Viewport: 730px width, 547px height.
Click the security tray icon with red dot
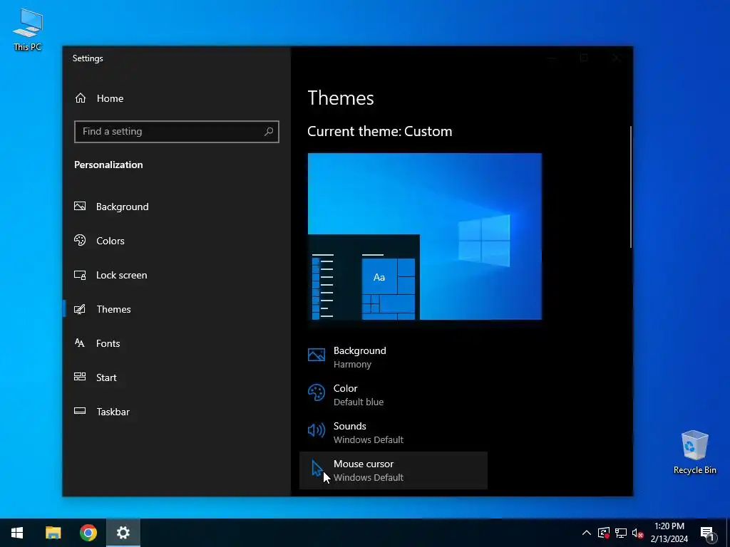point(604,533)
